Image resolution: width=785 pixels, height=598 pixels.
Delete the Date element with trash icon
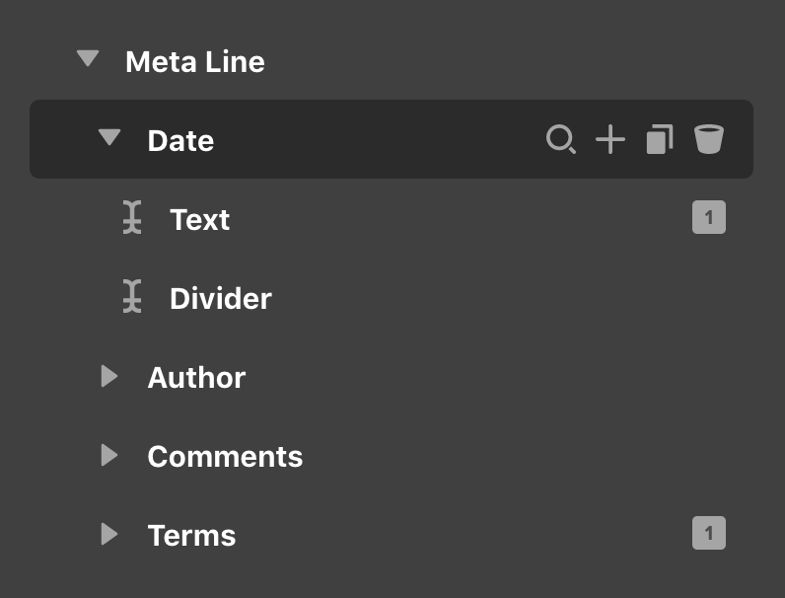(708, 139)
